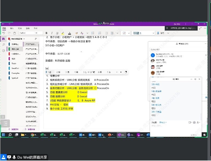The width and height of the screenshot is (211, 161).
Task: Click the notebooks navigation icon in sidebar
Action: pos(4,39)
